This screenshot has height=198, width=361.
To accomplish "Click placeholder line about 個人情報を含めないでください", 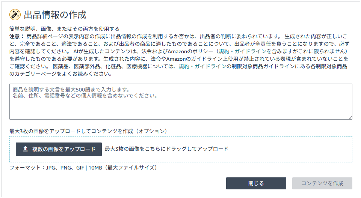I will point(85,96).
